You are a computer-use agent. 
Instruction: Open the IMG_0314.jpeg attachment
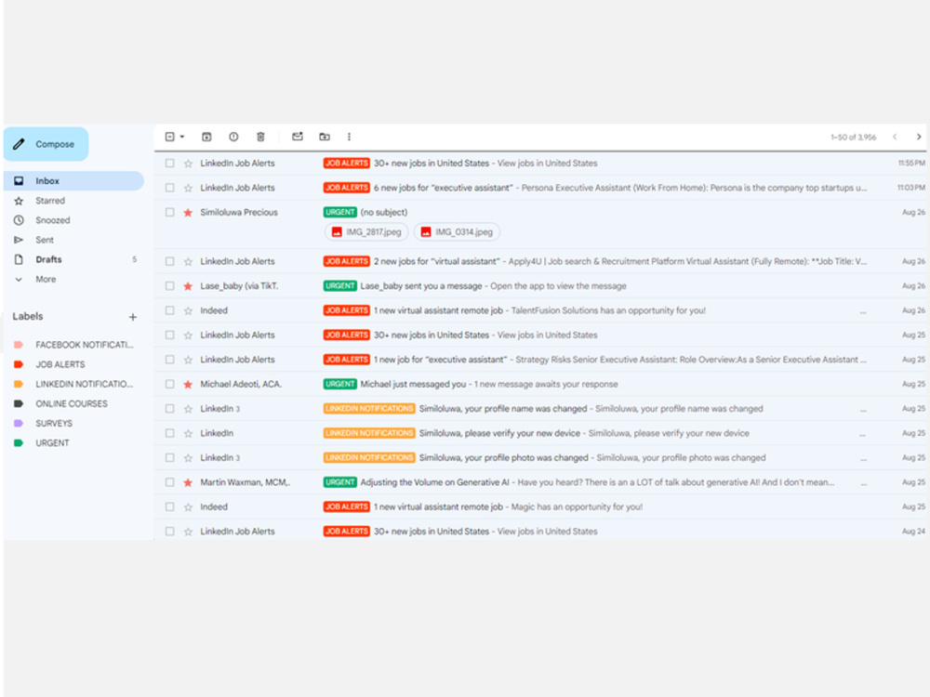(x=457, y=231)
